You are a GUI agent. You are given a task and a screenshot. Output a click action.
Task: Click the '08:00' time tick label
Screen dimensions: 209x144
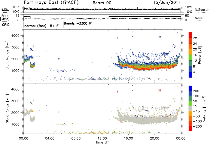[x=76, y=139]
